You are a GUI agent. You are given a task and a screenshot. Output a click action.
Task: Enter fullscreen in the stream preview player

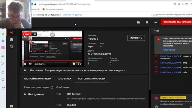pyautogui.click(x=79, y=64)
